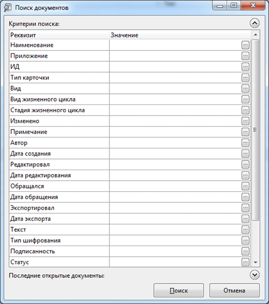The width and height of the screenshot is (269, 304).
Task: Click value field of Примечание row
Action: click(x=175, y=132)
